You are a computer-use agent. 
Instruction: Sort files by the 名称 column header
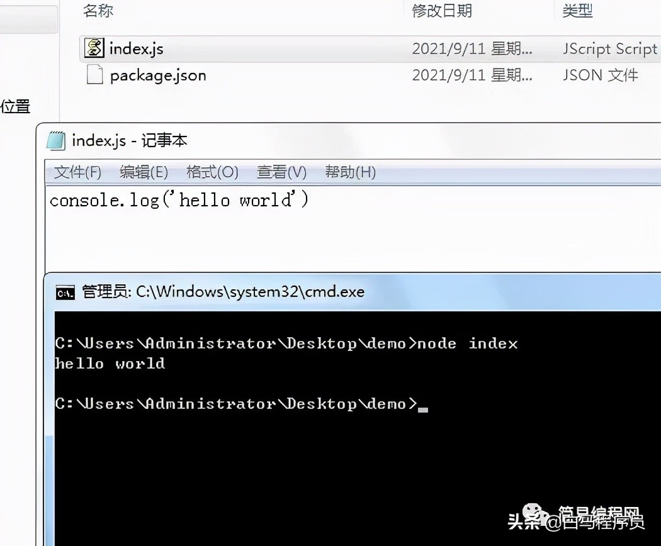[98, 11]
